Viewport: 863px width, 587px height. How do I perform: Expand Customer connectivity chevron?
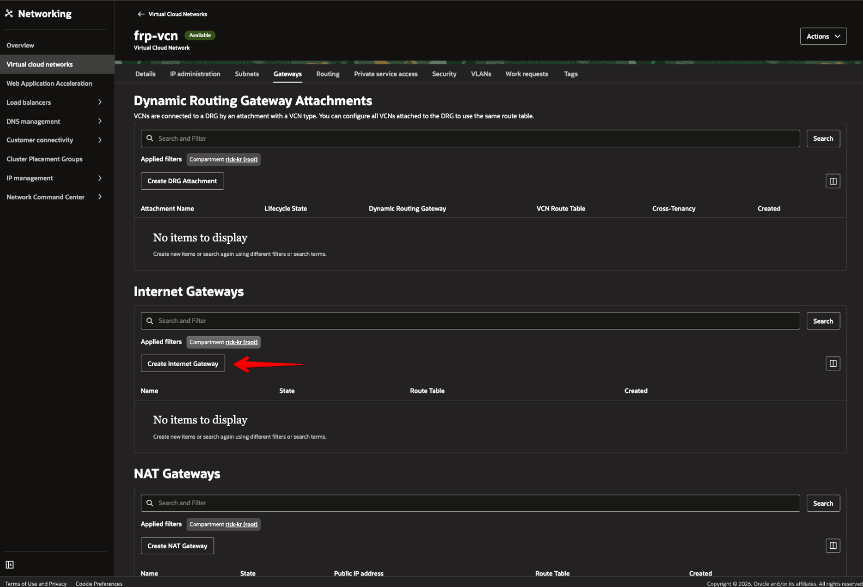click(100, 140)
